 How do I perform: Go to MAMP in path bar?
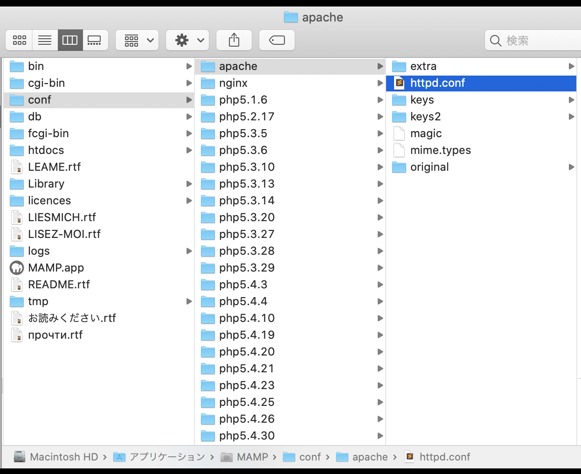pyautogui.click(x=244, y=457)
